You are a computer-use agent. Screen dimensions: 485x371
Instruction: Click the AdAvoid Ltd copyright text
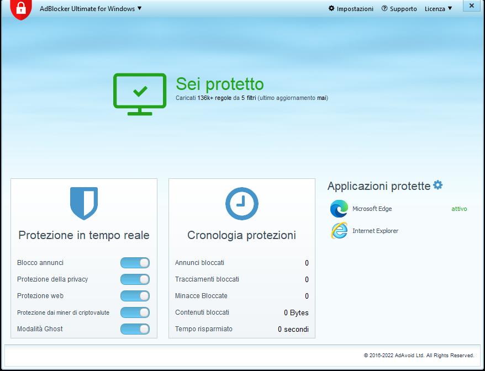pyautogui.click(x=419, y=356)
